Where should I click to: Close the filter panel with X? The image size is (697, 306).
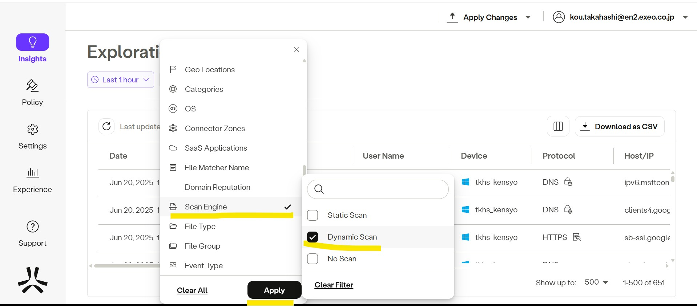point(297,50)
